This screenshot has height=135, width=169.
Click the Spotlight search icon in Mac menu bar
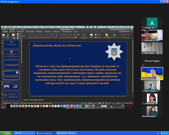(x=114, y=27)
